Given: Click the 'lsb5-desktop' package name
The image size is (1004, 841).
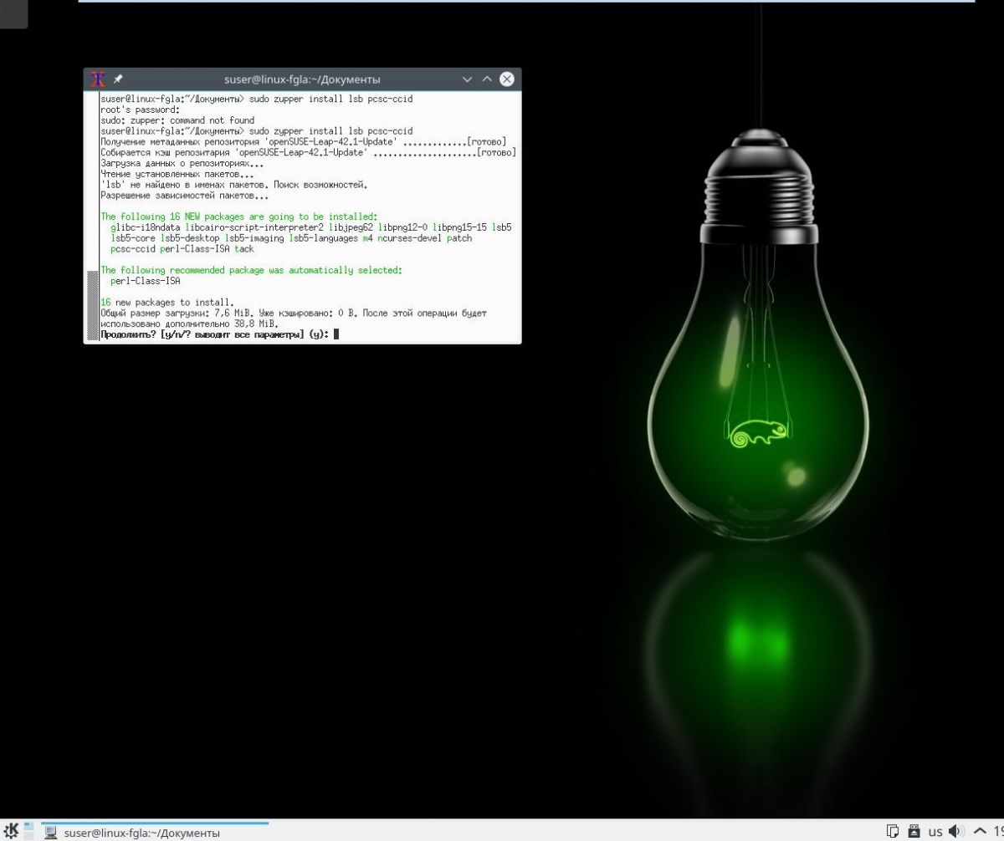Looking at the screenshot, I should tap(190, 238).
